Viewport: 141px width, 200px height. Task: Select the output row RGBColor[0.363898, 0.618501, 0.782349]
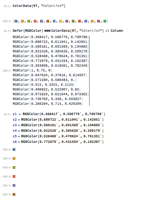coord(51,66)
